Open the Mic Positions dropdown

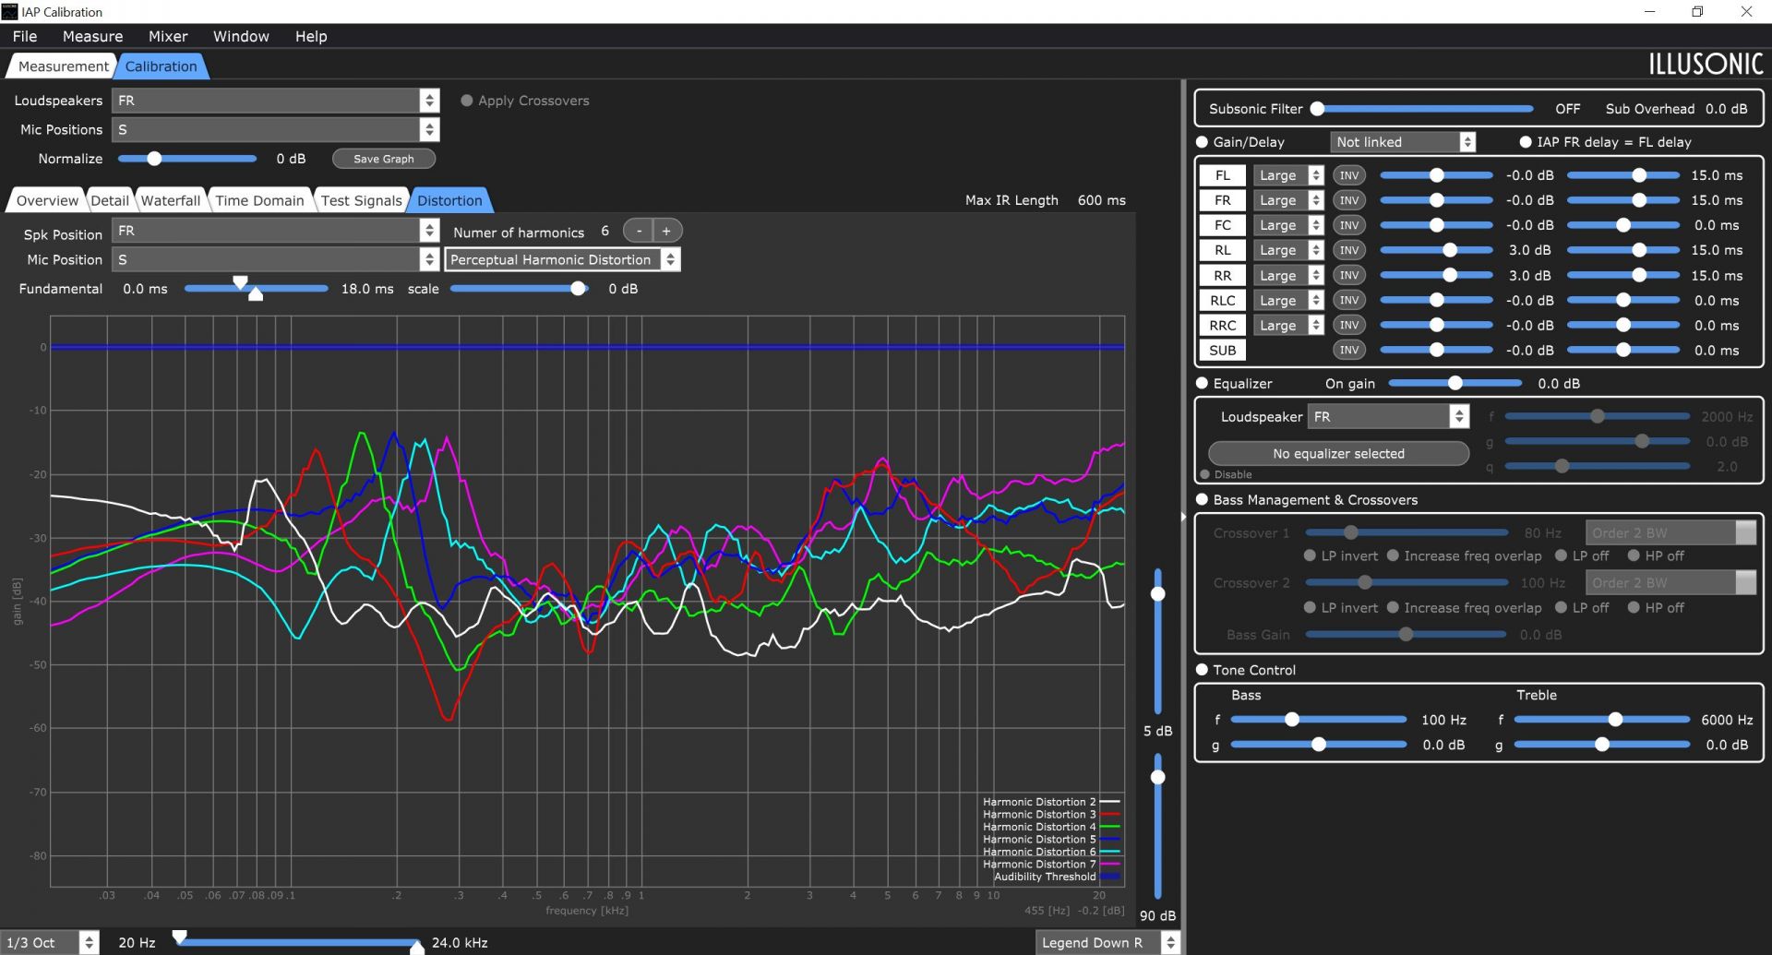click(x=275, y=129)
